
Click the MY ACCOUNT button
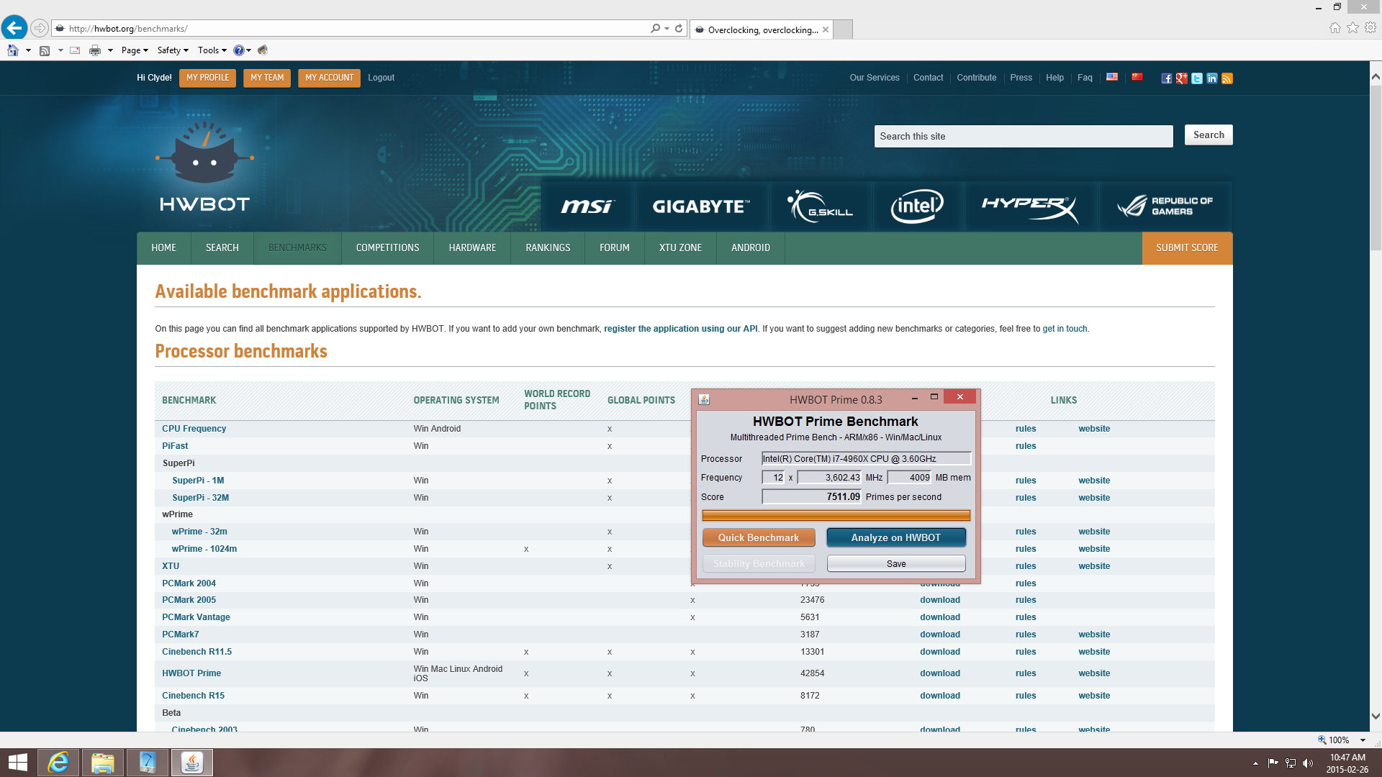coord(329,78)
